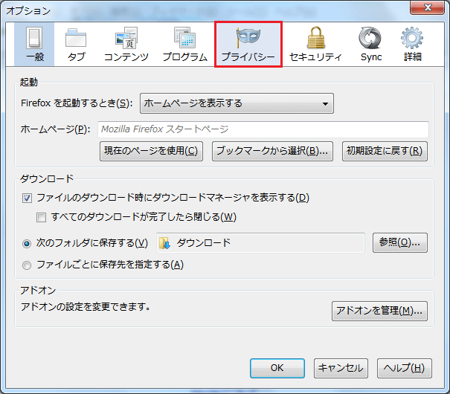Select the プライバシー mask icon panel
Image resolution: width=450 pixels, height=394 pixels.
click(248, 45)
